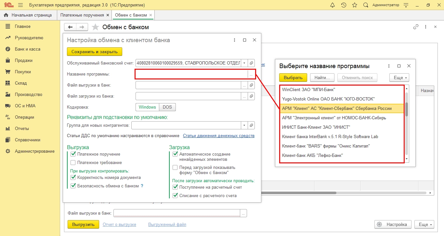Expand the bank account dropdown list
The height and width of the screenshot is (236, 444).
pyautogui.click(x=244, y=63)
